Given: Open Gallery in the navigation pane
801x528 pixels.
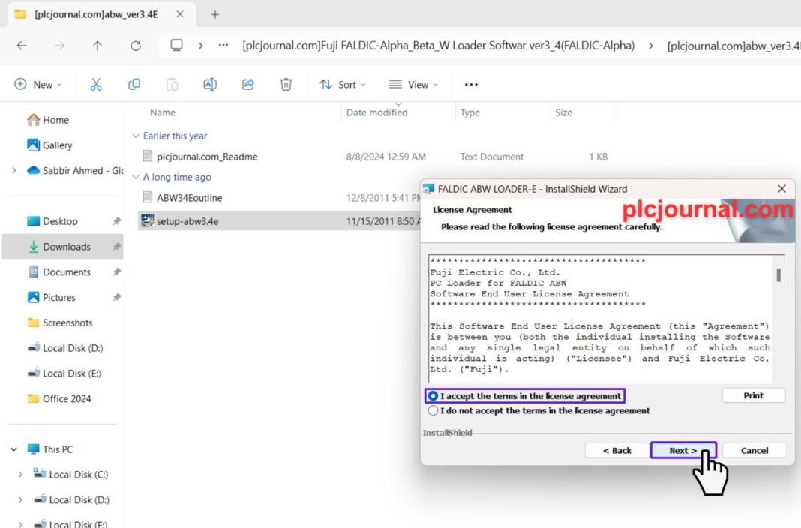Looking at the screenshot, I should tap(49, 145).
